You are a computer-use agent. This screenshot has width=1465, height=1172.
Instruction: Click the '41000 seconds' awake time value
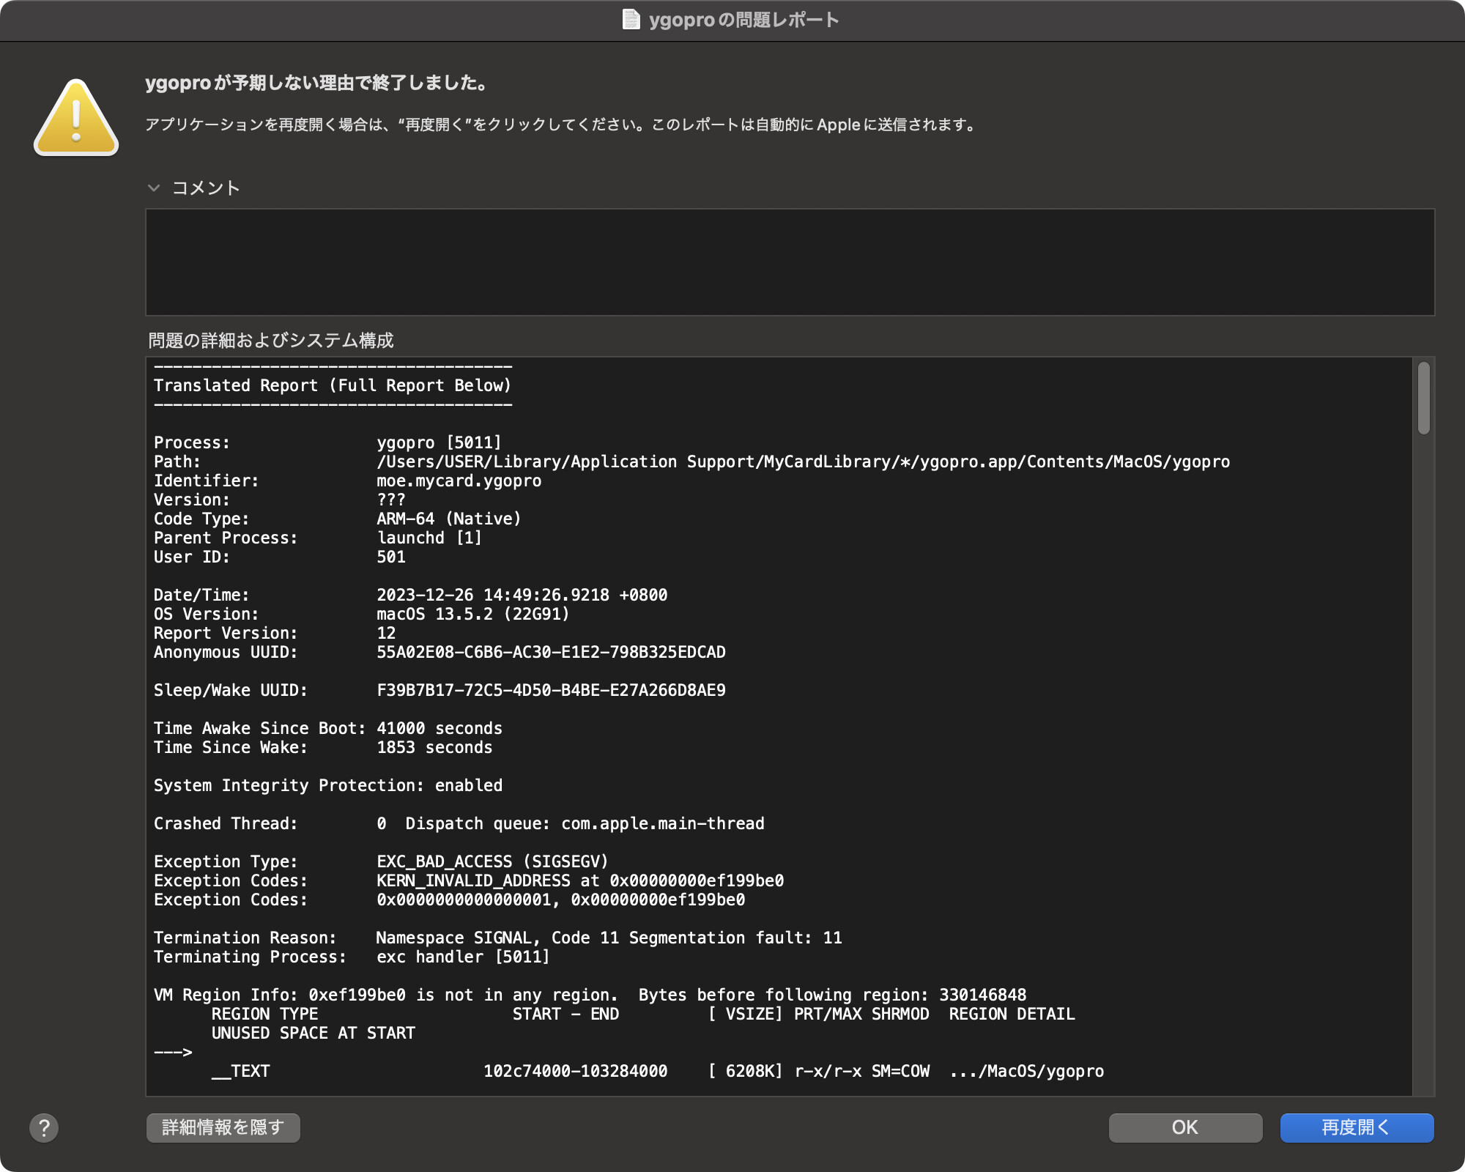[x=439, y=728]
